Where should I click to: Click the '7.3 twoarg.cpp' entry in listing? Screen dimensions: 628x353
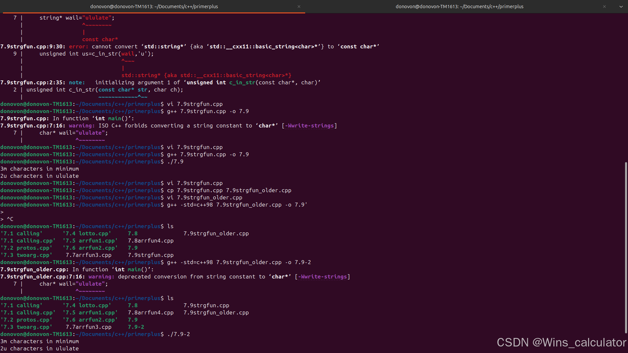(26, 255)
